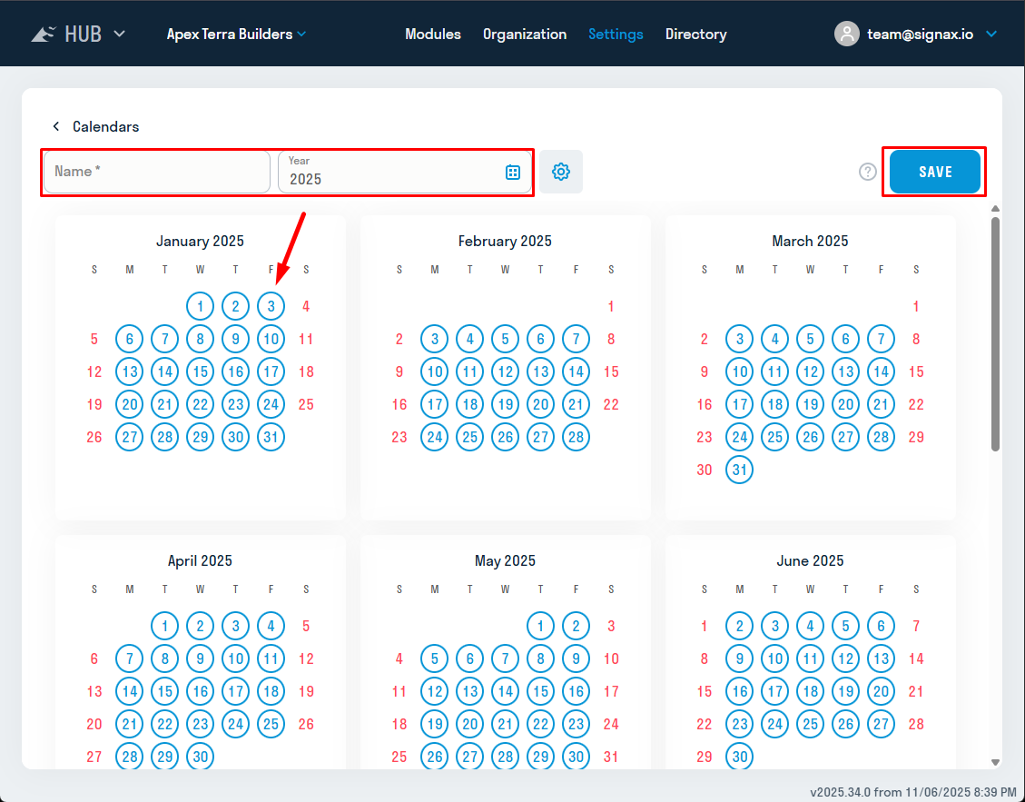
Task: Toggle April 1 working day
Action: pos(164,626)
